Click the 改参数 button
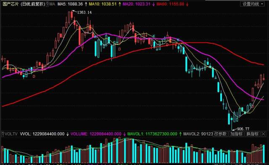 [220, 134]
